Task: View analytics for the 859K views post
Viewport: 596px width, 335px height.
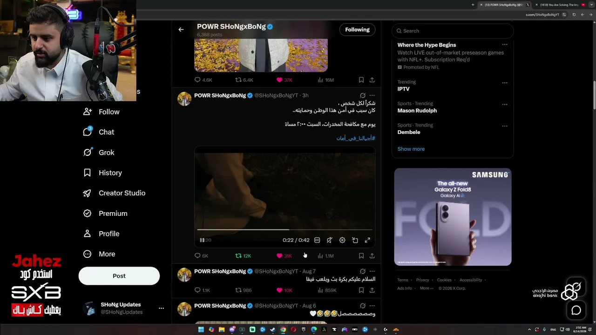Action: coord(326,290)
